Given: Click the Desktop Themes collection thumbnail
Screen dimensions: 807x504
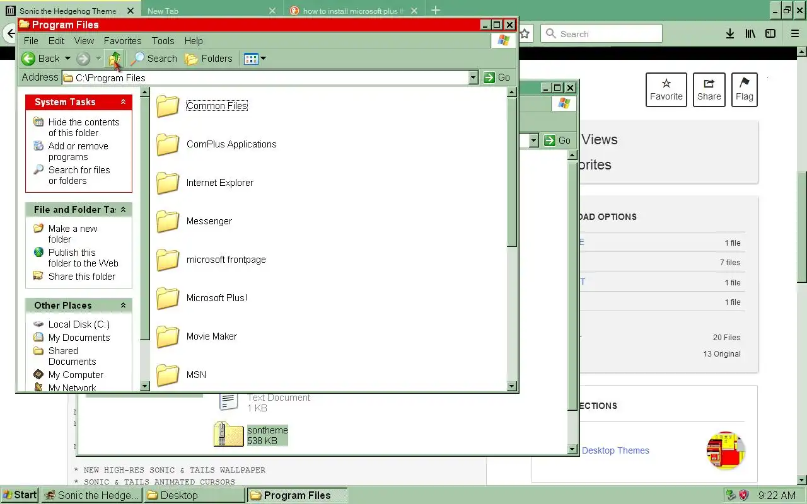Looking at the screenshot, I should click(726, 450).
